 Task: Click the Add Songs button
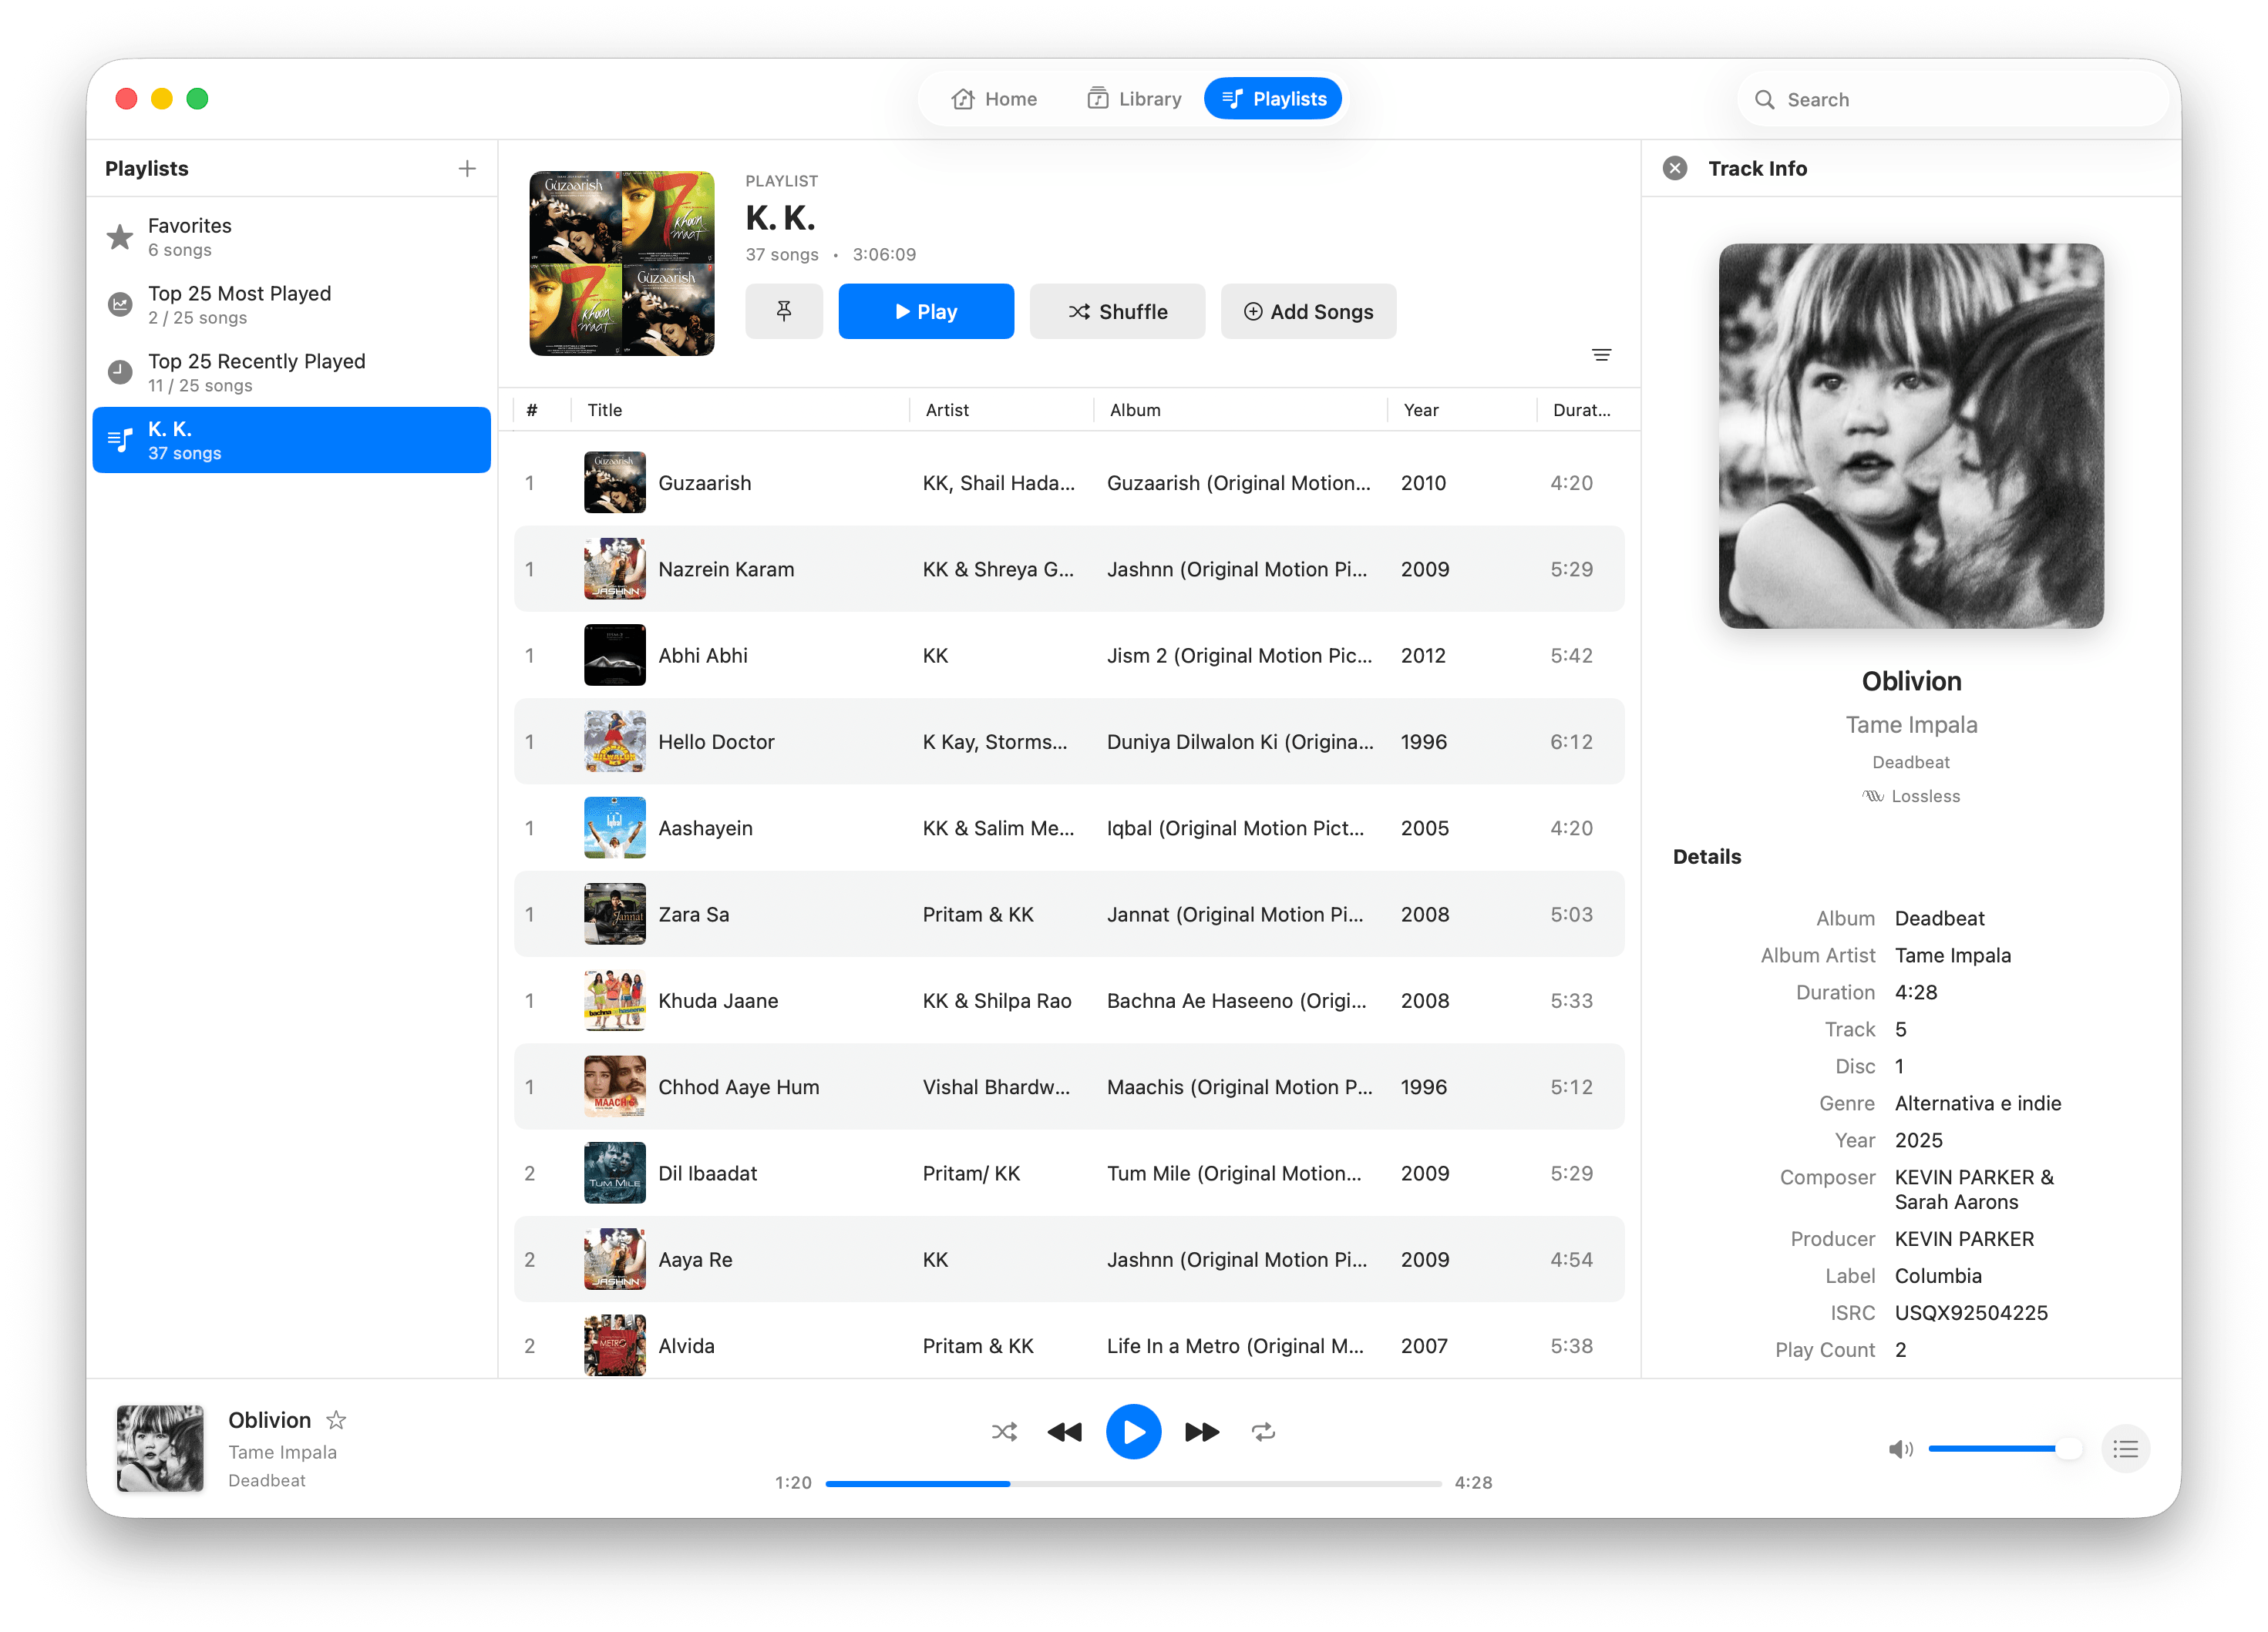(1308, 312)
